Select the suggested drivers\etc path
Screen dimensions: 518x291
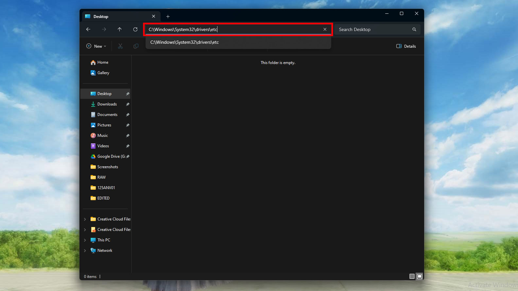(x=238, y=42)
